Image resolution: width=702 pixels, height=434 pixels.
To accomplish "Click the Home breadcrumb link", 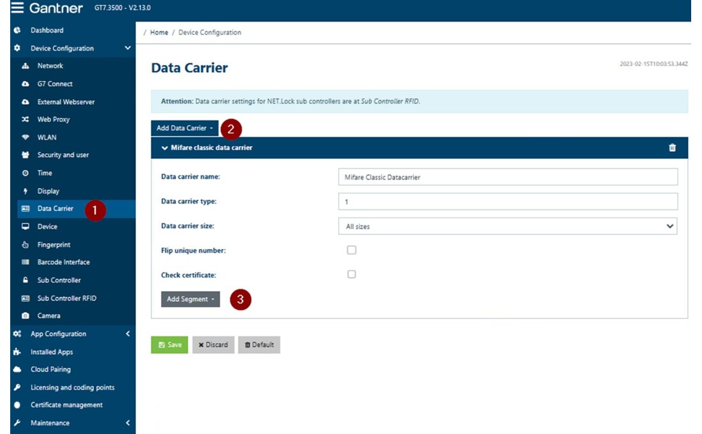I will 159,33.
